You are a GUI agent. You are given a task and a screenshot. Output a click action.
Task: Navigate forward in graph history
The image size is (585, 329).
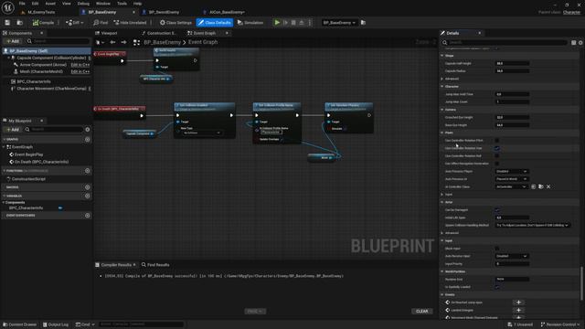[123, 42]
